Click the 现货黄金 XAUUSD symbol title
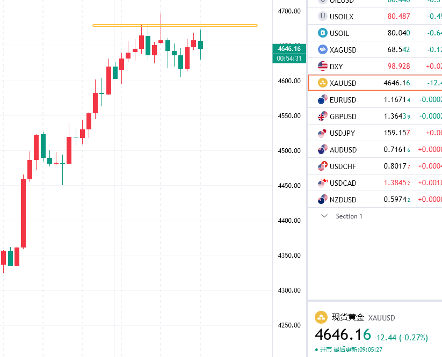Image resolution: width=442 pixels, height=357 pixels. tap(364, 317)
